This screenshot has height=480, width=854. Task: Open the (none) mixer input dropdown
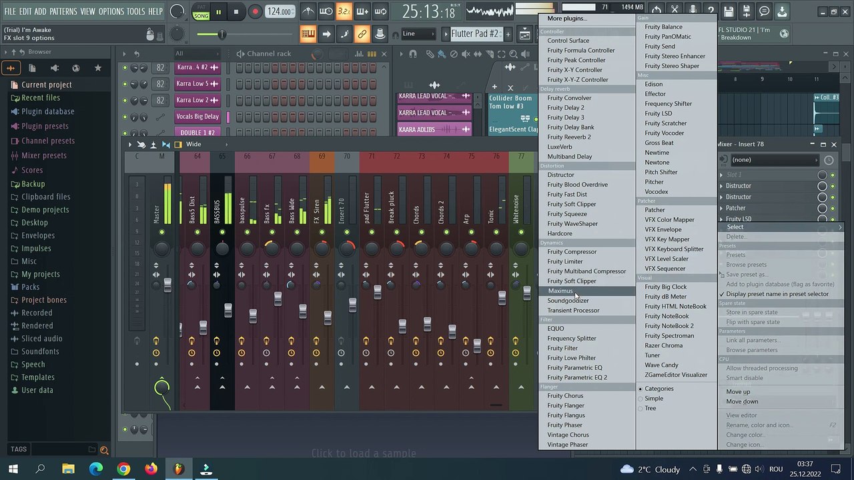(x=775, y=160)
